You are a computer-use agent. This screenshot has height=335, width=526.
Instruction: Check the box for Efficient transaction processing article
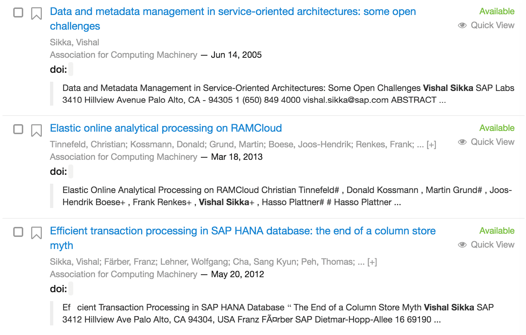[x=18, y=232]
